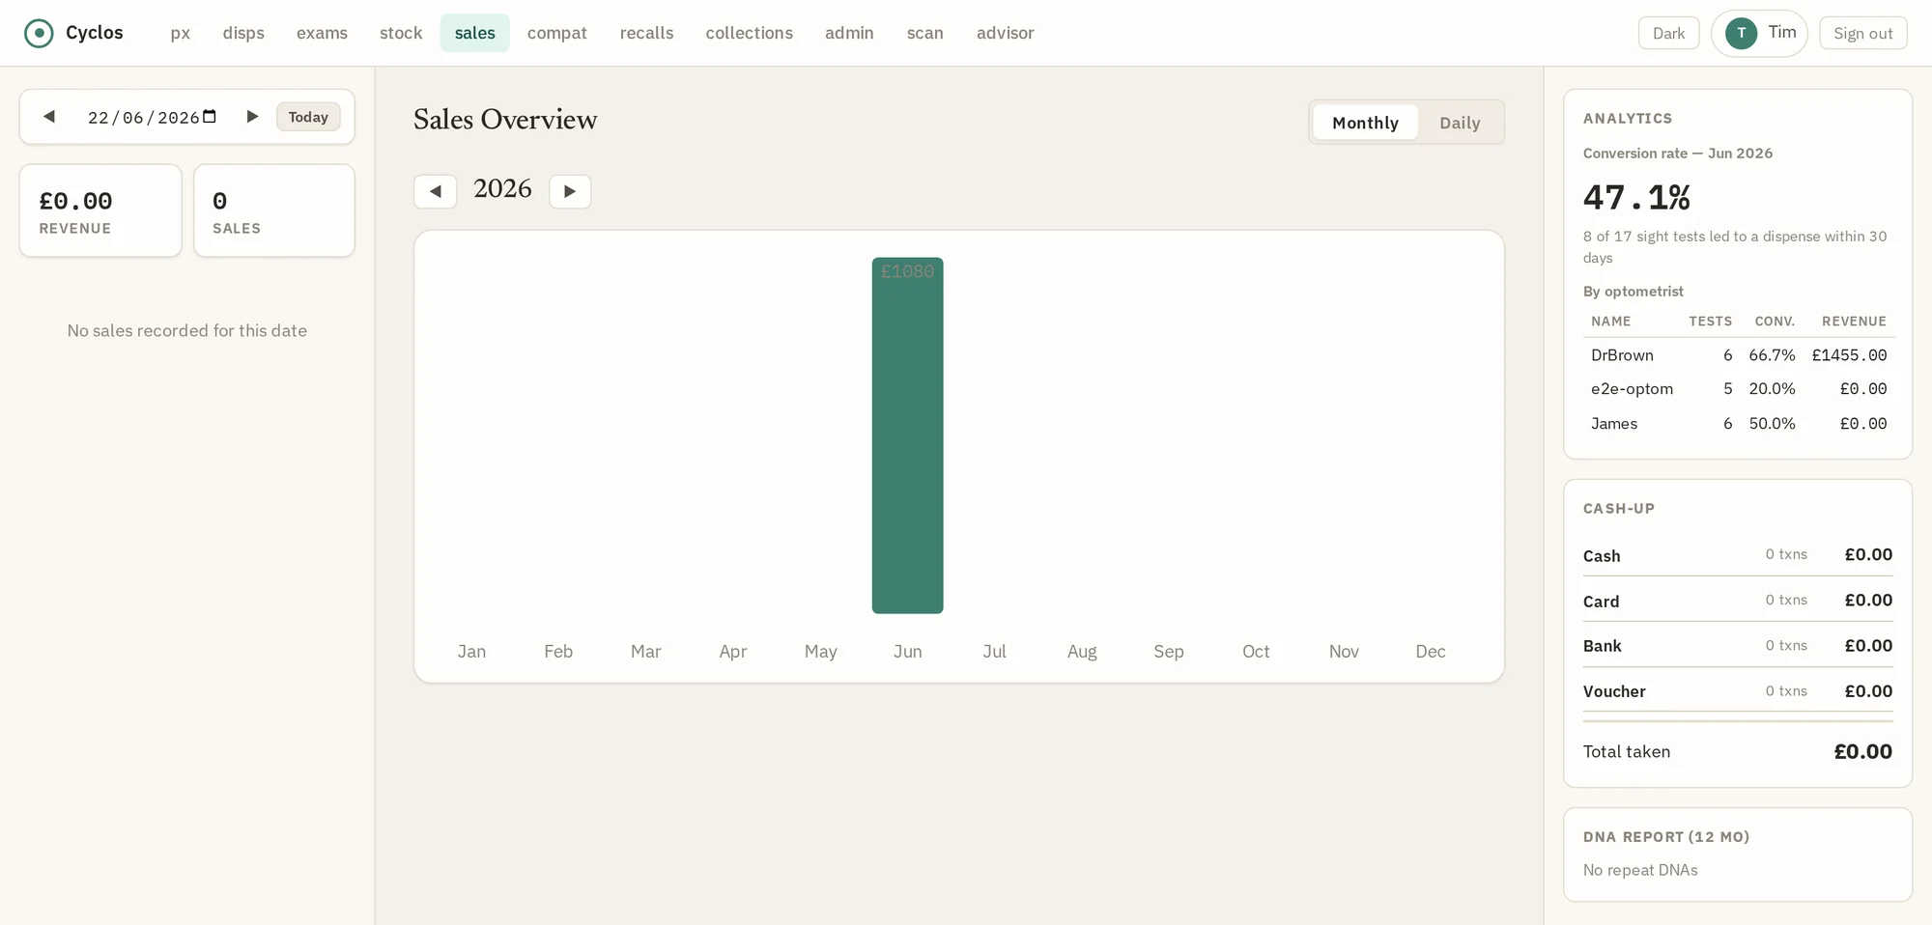This screenshot has width=1932, height=925.
Task: Switch to Monthly view
Action: coord(1365,123)
